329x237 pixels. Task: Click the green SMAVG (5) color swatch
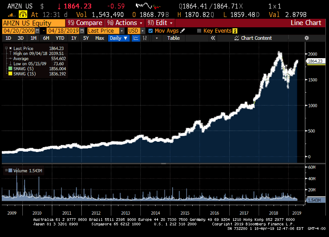coord(10,69)
